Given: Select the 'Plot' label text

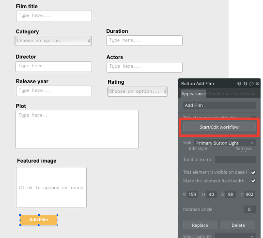Looking at the screenshot, I should [21, 106].
